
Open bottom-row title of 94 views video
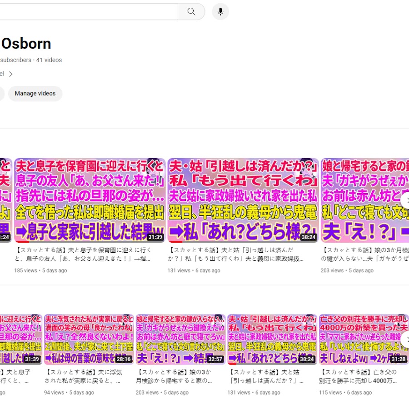click(83, 376)
